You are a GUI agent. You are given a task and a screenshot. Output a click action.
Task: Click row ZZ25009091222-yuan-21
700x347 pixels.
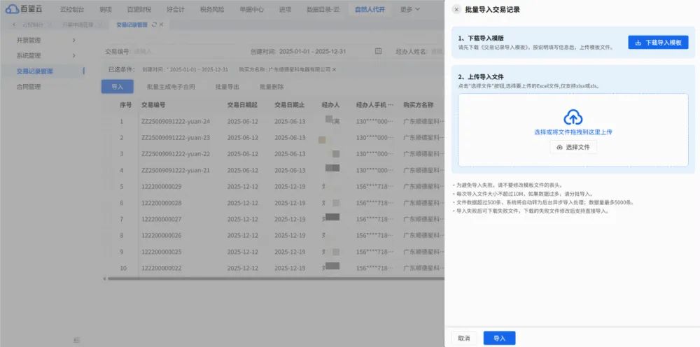274,171
